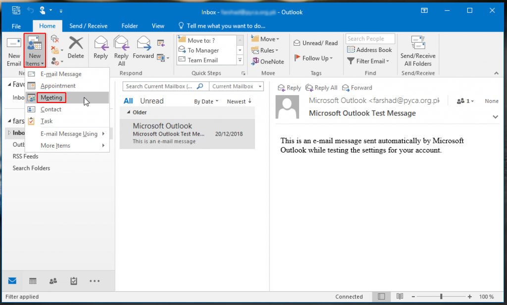Expand the More Items submenu
This screenshot has height=305, width=507.
(55, 145)
